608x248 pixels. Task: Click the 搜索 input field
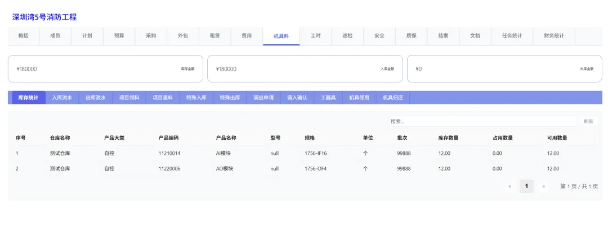click(x=484, y=121)
